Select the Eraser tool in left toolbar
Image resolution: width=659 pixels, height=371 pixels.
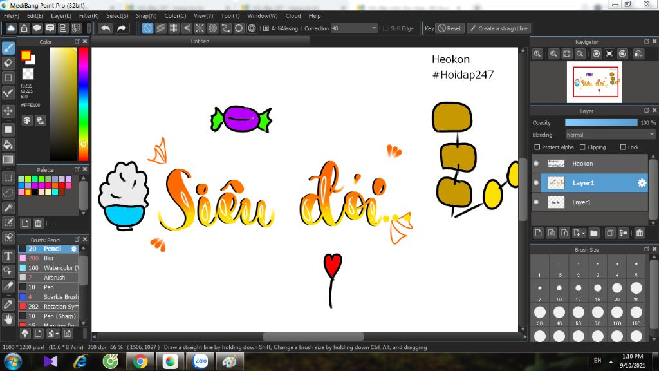coord(8,62)
